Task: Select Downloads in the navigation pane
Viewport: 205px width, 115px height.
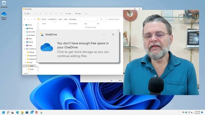Action: (x=31, y=35)
